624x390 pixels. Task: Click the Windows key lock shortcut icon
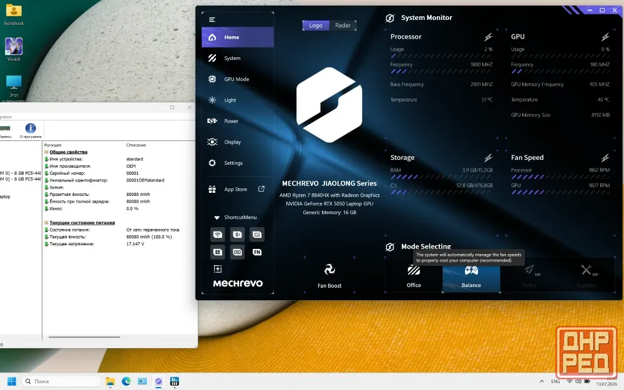pos(218,252)
